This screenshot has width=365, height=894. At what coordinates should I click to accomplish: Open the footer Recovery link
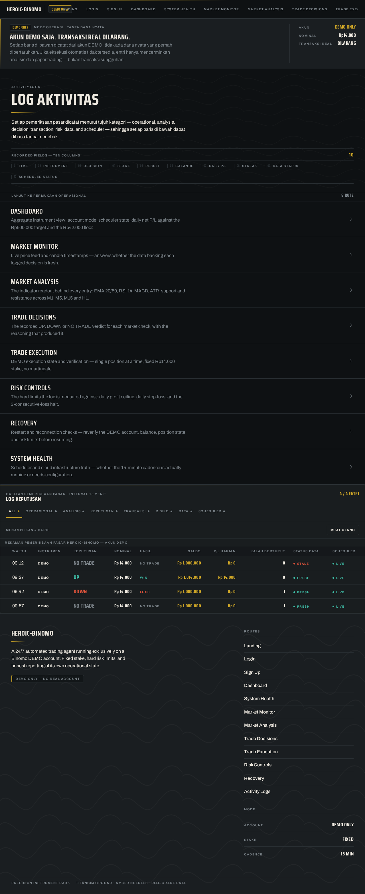(x=254, y=778)
